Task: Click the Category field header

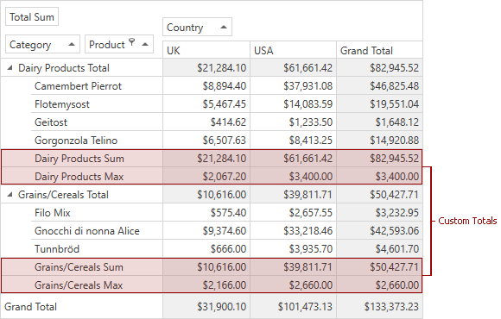Action: [x=42, y=44]
